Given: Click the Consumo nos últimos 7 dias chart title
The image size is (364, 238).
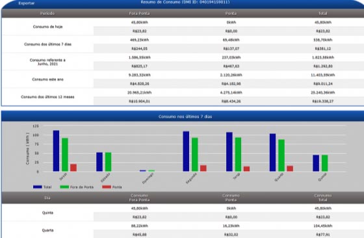Looking at the screenshot, I should pos(185,116).
